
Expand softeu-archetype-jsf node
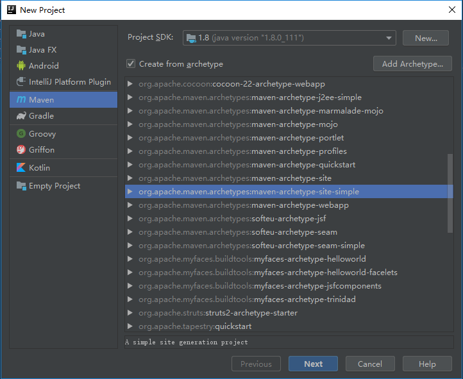(130, 219)
